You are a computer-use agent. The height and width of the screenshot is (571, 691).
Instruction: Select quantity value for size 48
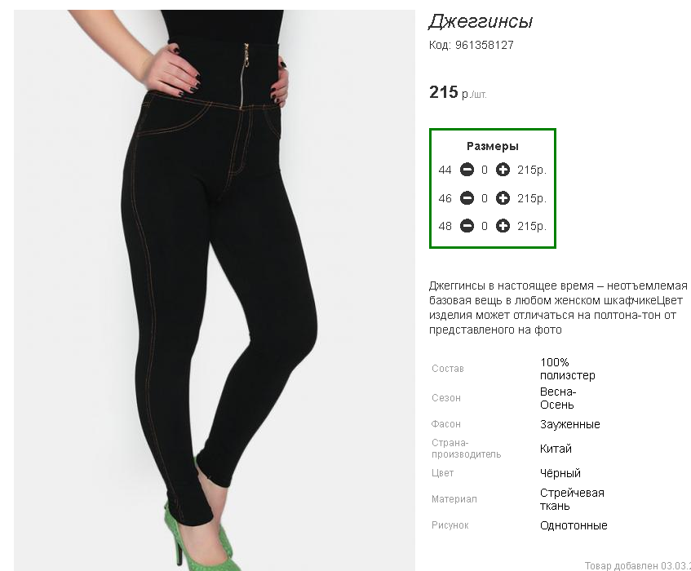(x=485, y=227)
